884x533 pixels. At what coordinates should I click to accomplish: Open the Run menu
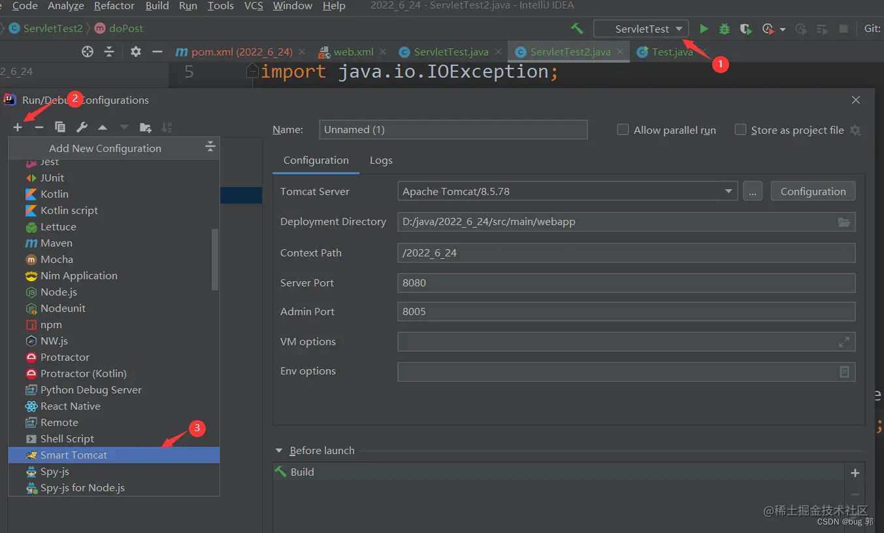click(188, 6)
